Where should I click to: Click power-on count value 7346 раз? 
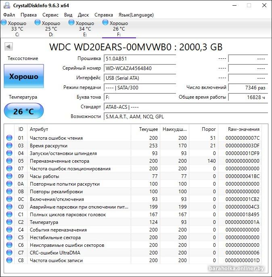click(x=248, y=88)
